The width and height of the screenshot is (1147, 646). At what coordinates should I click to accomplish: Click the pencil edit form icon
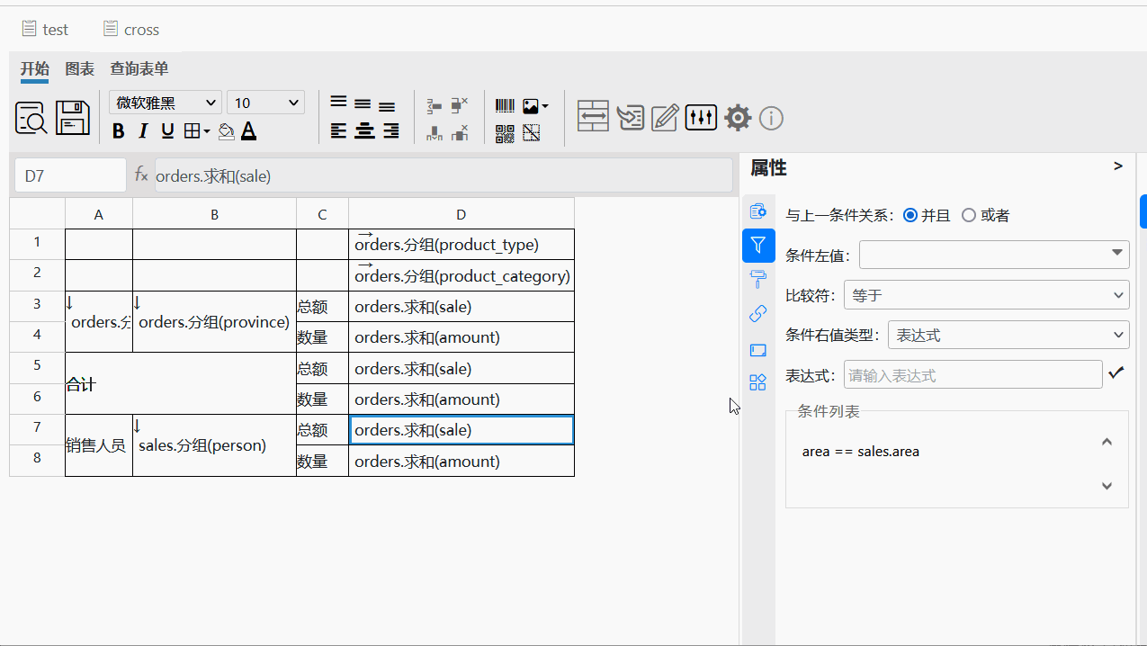(665, 118)
